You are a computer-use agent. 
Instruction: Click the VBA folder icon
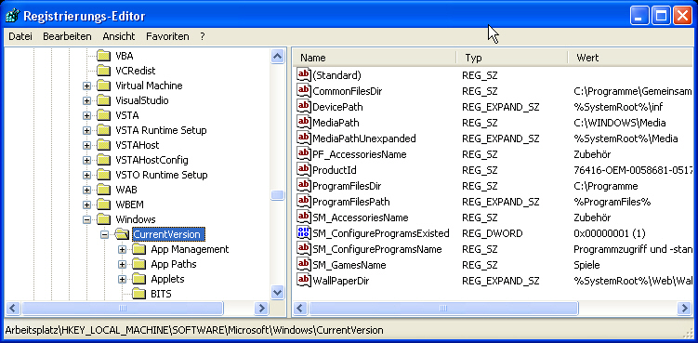click(104, 56)
